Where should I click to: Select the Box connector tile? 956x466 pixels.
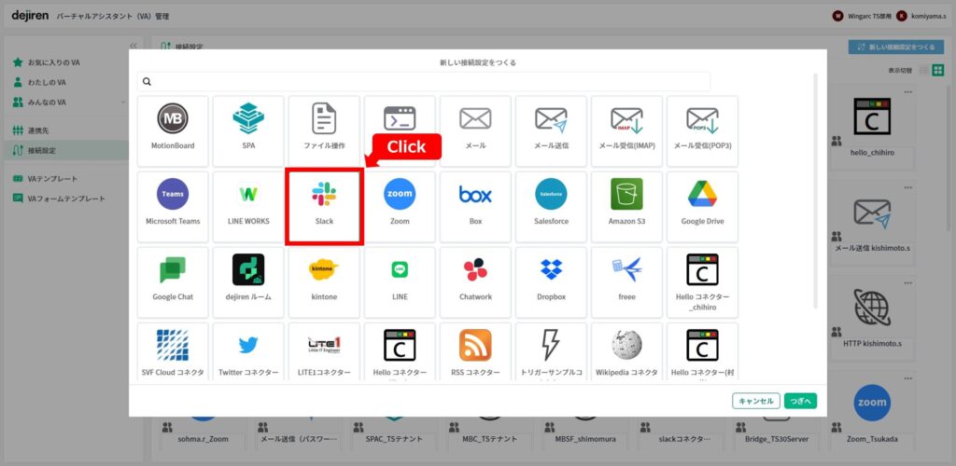coord(475,207)
